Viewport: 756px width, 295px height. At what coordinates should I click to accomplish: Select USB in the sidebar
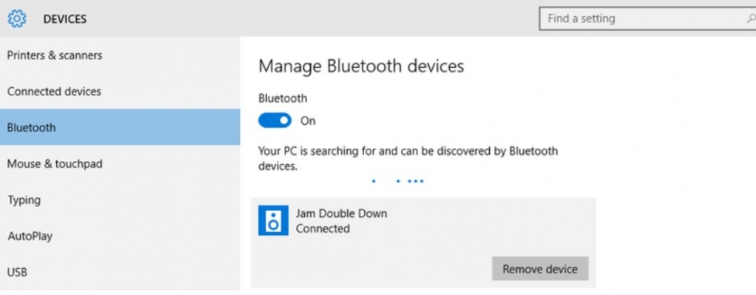click(x=120, y=273)
